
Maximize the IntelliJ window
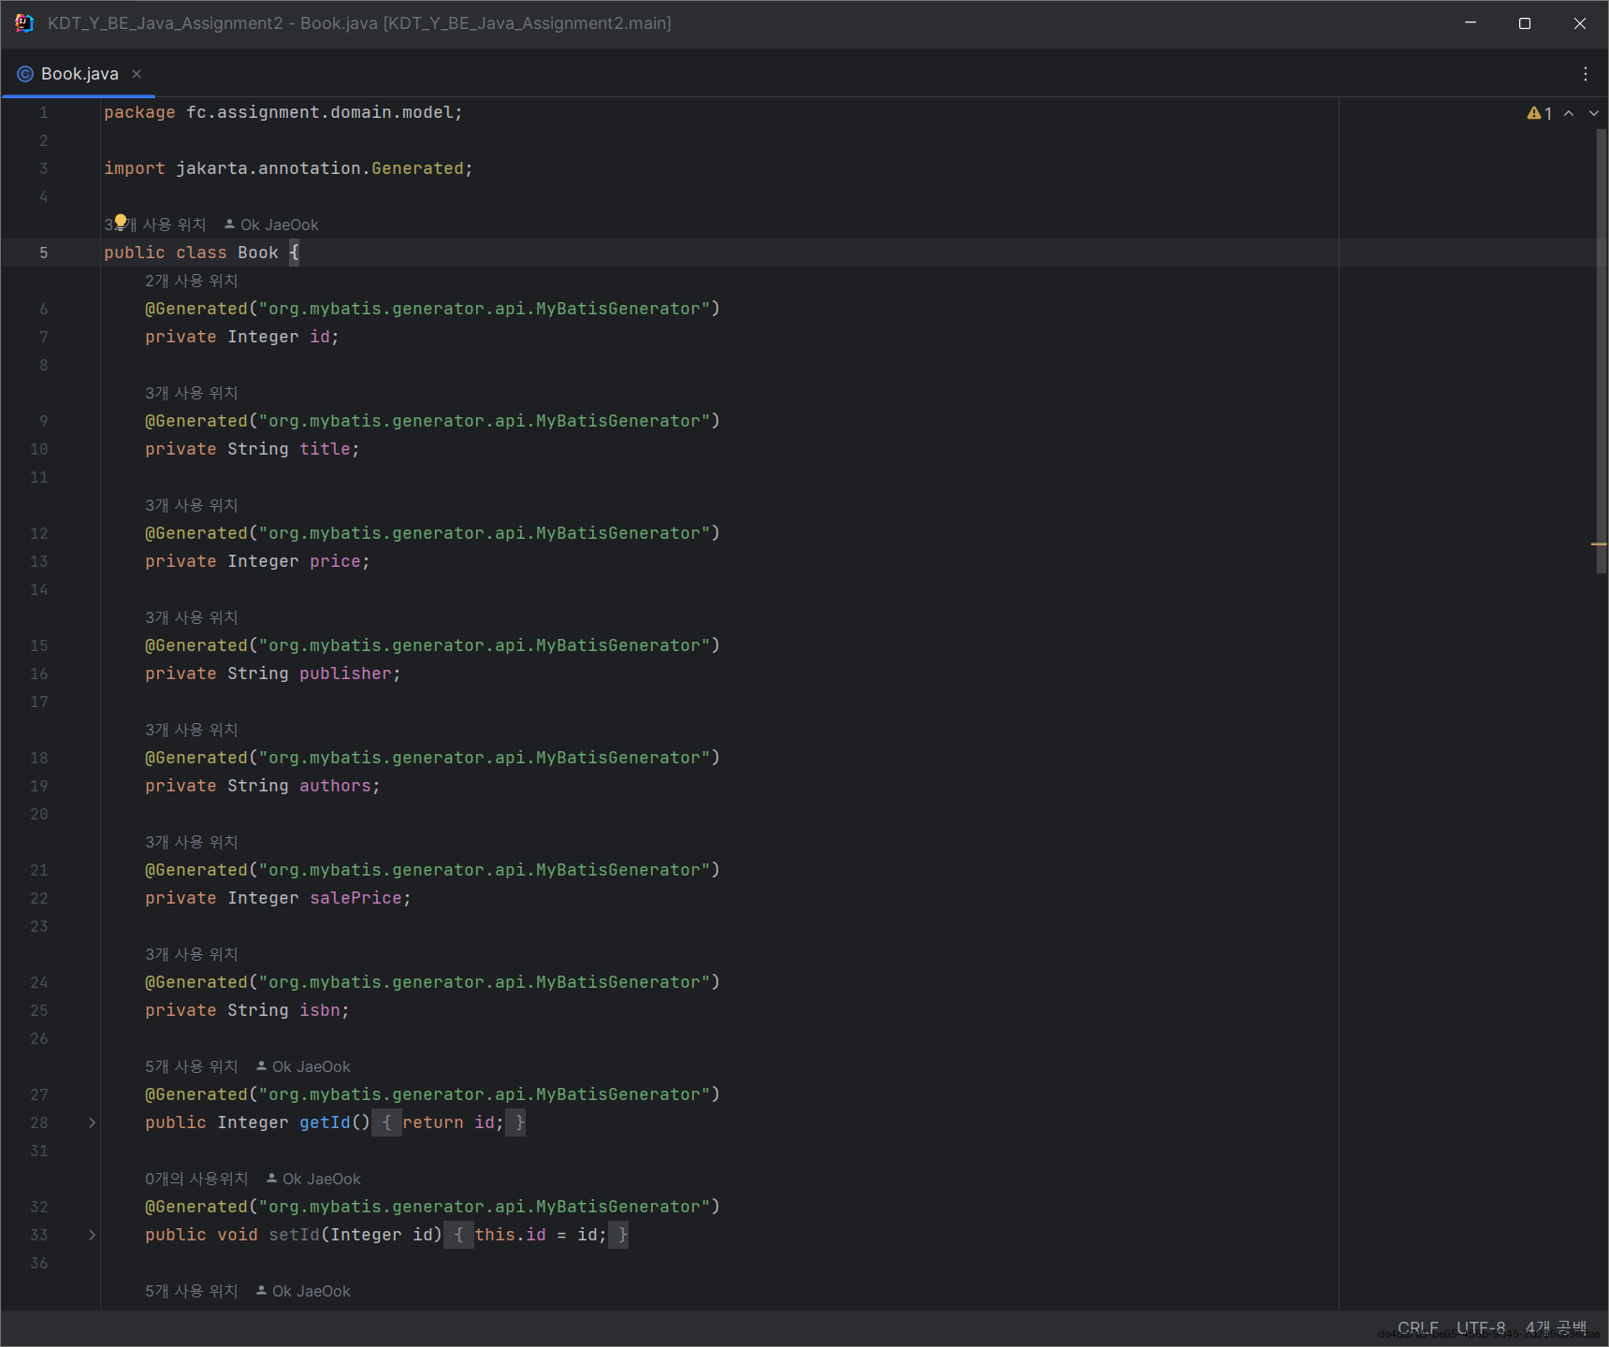pyautogui.click(x=1525, y=23)
